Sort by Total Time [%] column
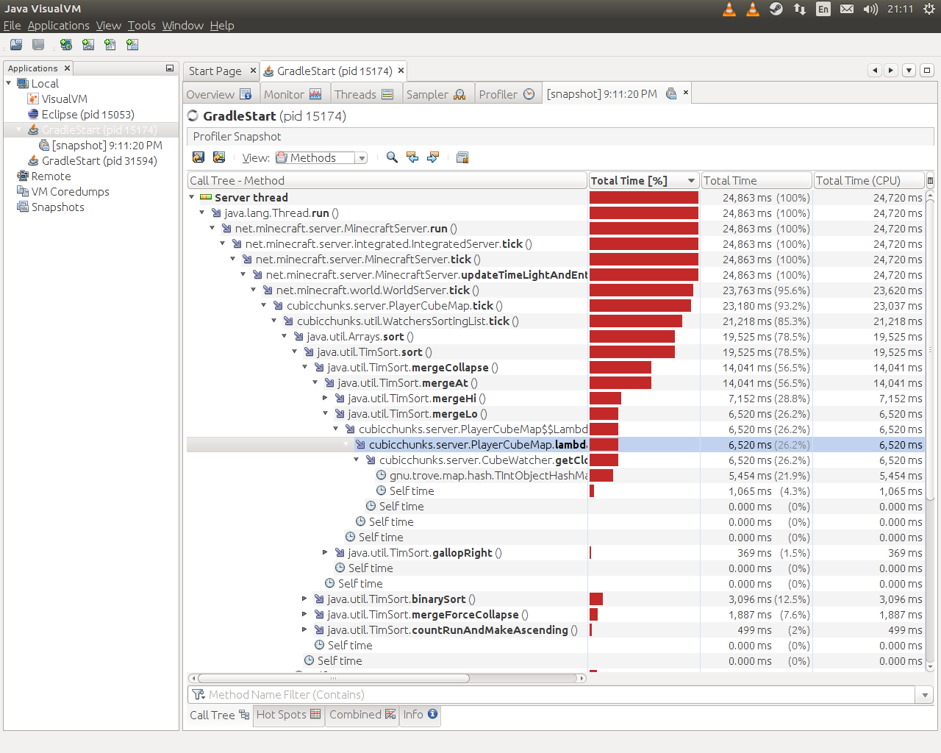The image size is (941, 753). (644, 180)
